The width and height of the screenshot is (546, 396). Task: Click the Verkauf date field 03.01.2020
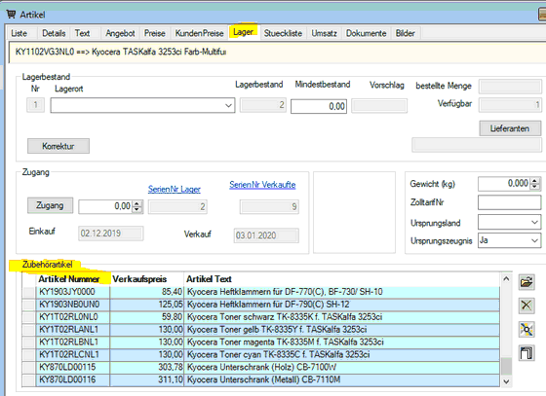266,235
